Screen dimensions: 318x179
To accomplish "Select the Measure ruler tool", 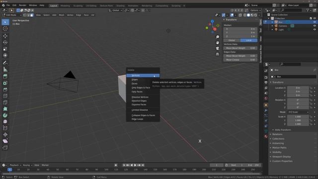I will 5,70.
